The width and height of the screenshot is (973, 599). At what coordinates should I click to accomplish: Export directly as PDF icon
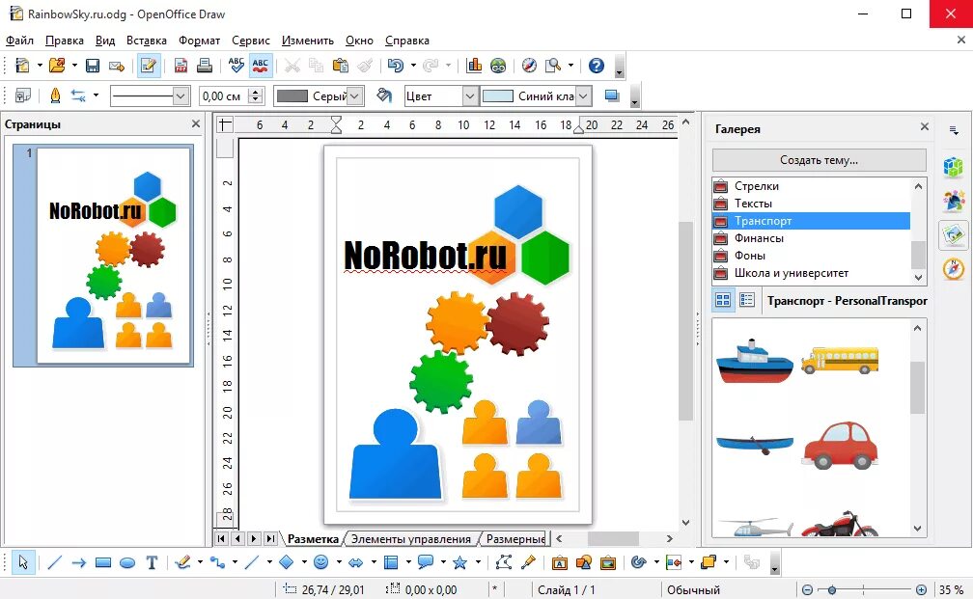pyautogui.click(x=181, y=66)
